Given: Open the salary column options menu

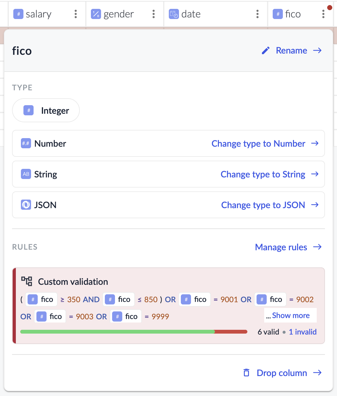Looking at the screenshot, I should point(75,14).
